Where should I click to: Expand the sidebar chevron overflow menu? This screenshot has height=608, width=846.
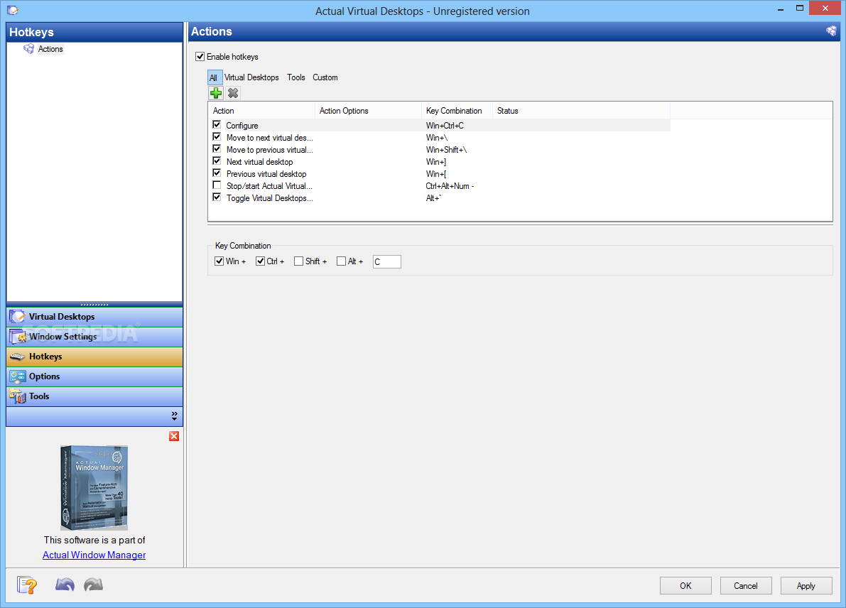tap(174, 416)
